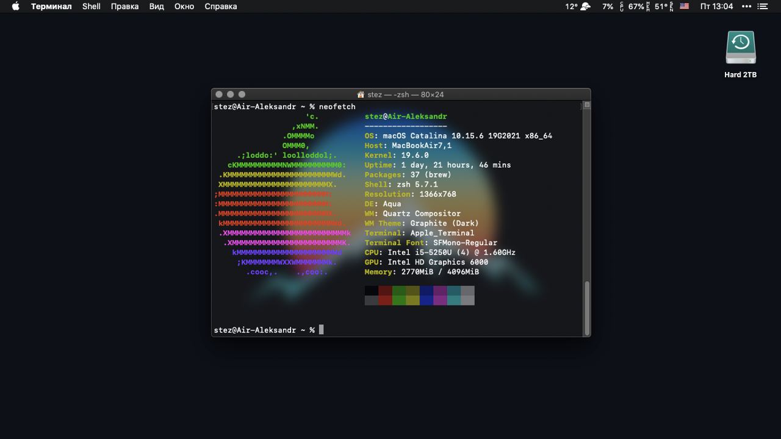Click the Terminal vertical scrollbar thumb

pos(587,308)
